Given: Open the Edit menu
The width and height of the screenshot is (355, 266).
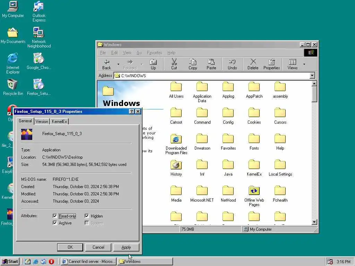Looking at the screenshot, I should click(114, 53).
